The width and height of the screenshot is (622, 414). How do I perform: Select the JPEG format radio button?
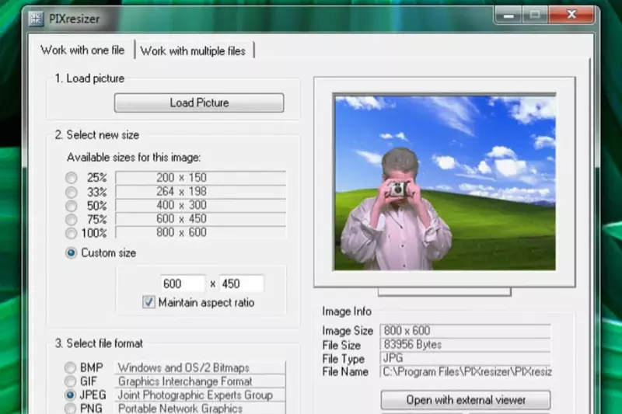72,395
